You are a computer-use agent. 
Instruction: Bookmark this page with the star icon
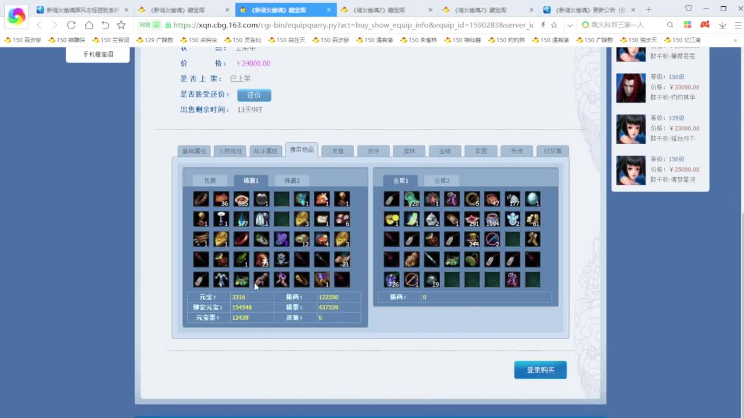coord(121,25)
